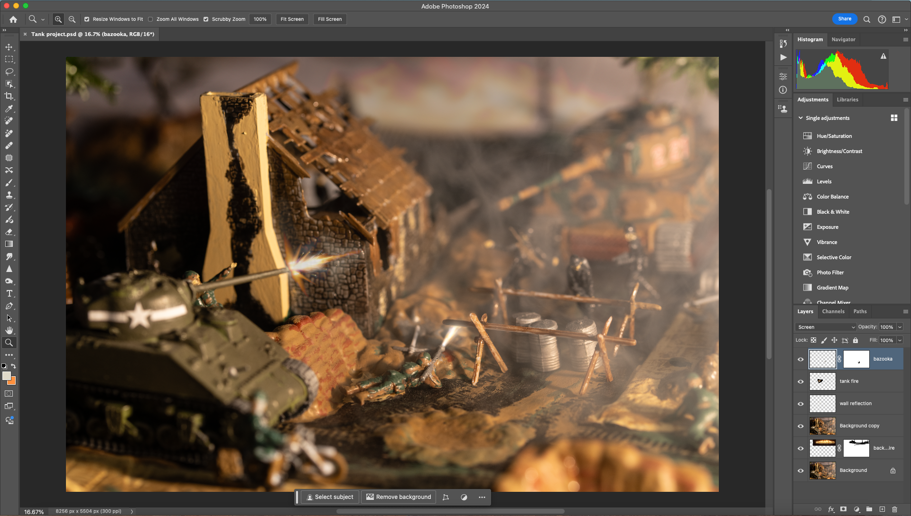911x516 pixels.
Task: Open the Actions panel play icon
Action: (783, 57)
